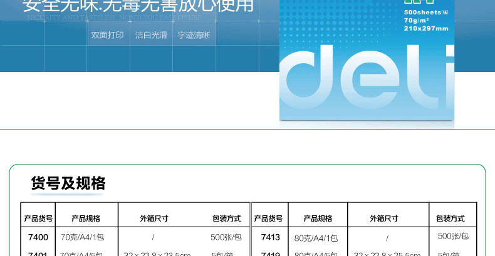Click the 货号及规格 section heading
The image size is (495, 256).
pyautogui.click(x=68, y=183)
